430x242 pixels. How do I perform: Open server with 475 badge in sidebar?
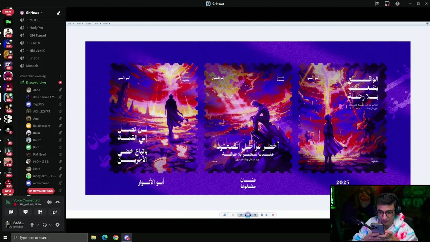click(x=8, y=76)
